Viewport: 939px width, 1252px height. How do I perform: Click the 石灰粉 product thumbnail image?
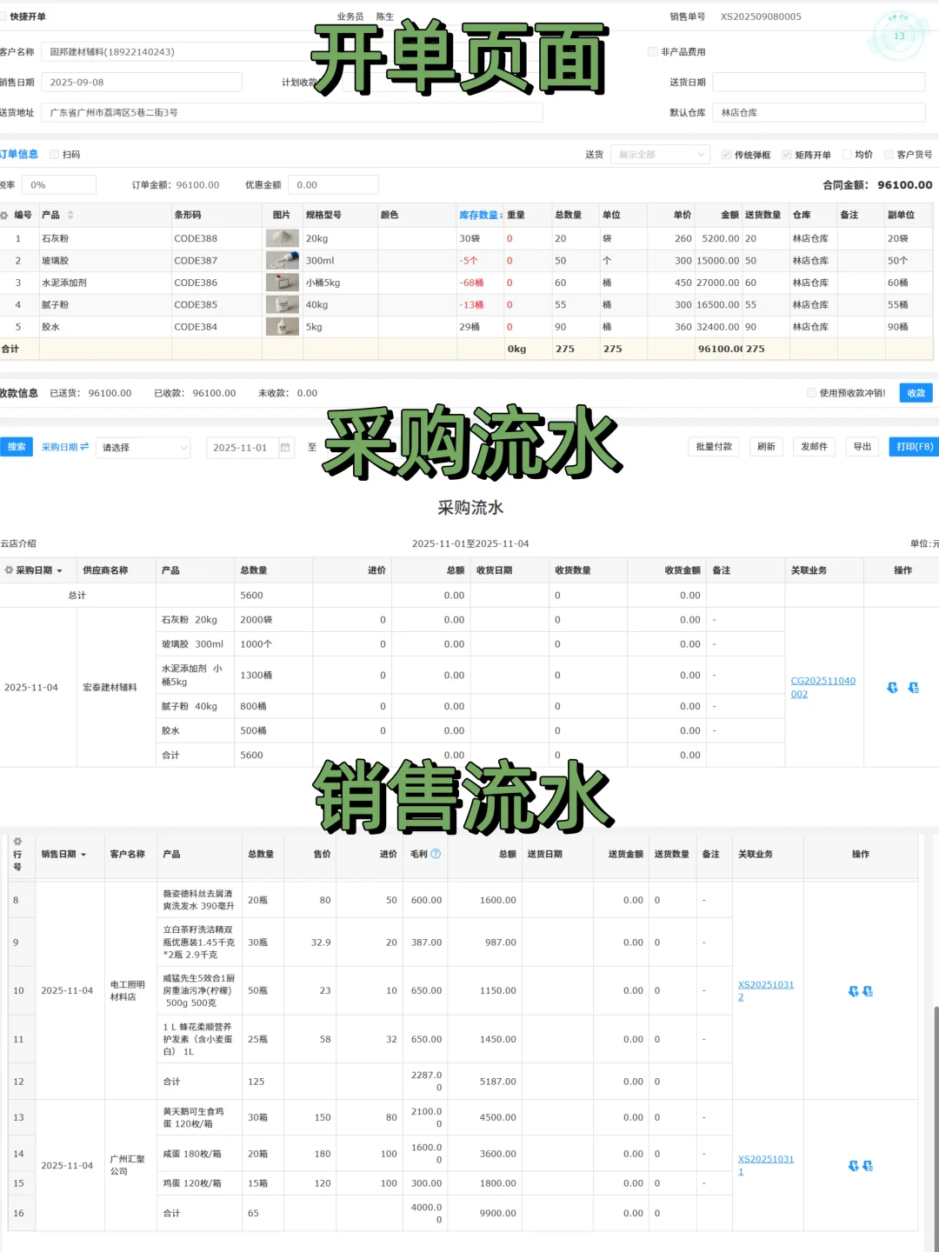tap(282, 237)
